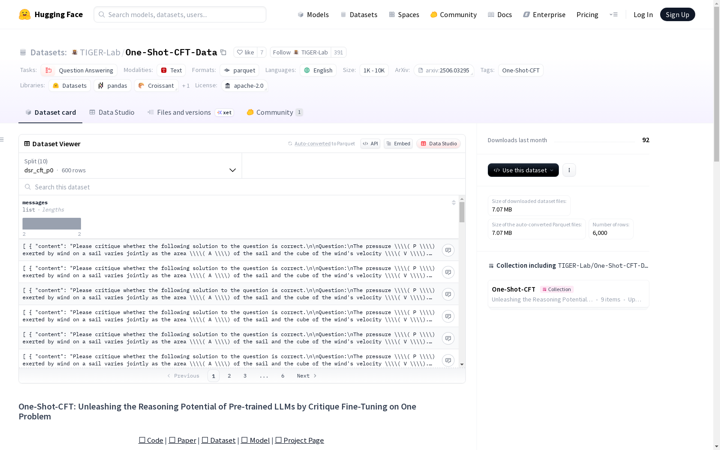
Task: Click the Embed button
Action: 398,144
